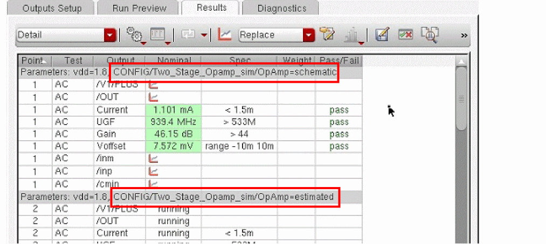This screenshot has height=244, width=546.
Task: Switch to the Run Preview tab
Action: [139, 9]
